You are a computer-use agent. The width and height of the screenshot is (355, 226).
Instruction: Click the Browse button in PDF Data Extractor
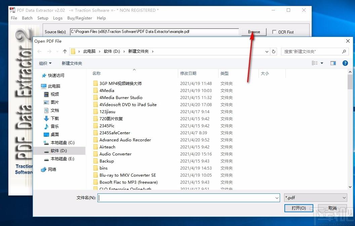click(254, 32)
